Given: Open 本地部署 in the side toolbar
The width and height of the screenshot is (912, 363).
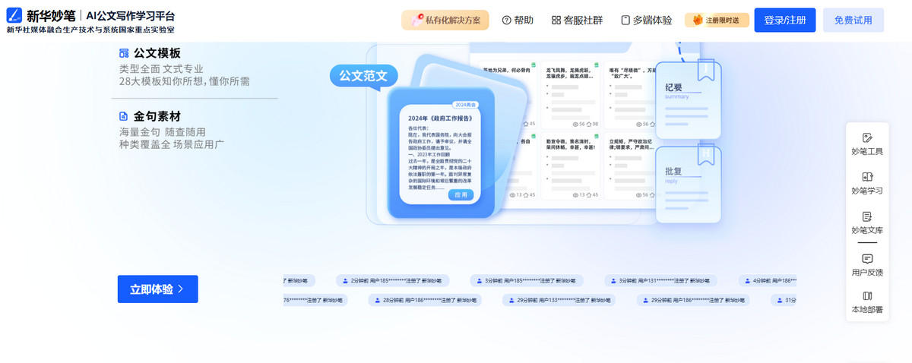Looking at the screenshot, I should pos(867,302).
